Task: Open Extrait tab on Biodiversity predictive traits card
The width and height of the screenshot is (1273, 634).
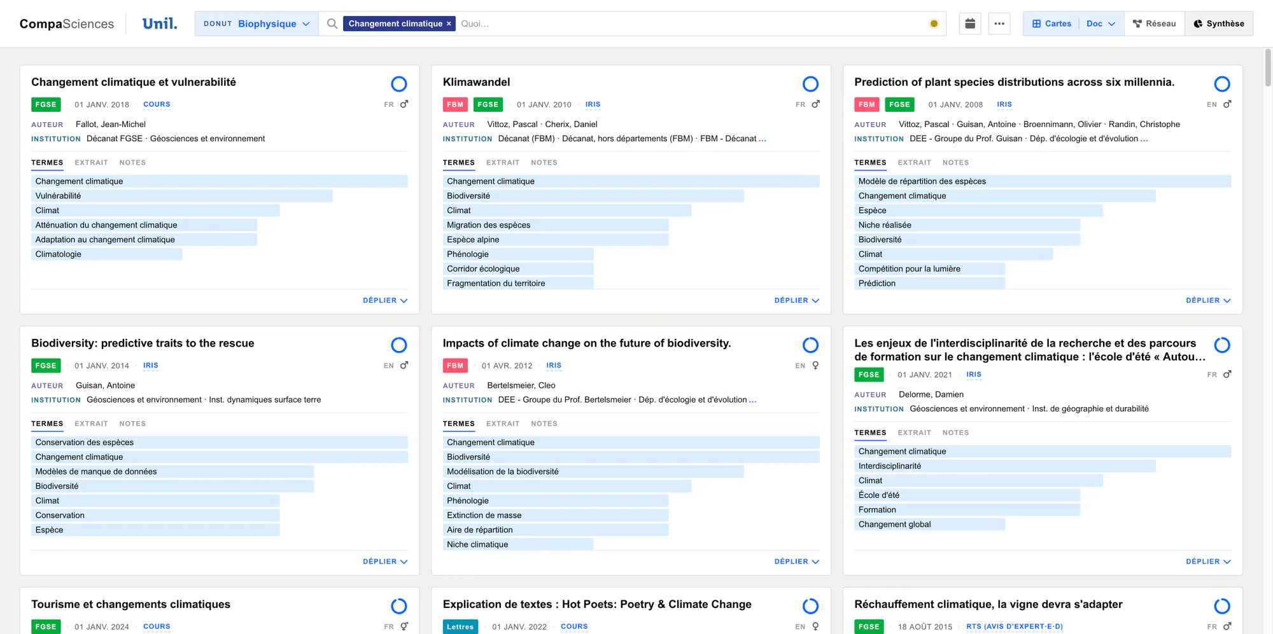Action: [91, 424]
